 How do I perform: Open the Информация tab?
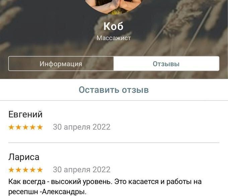61,64
